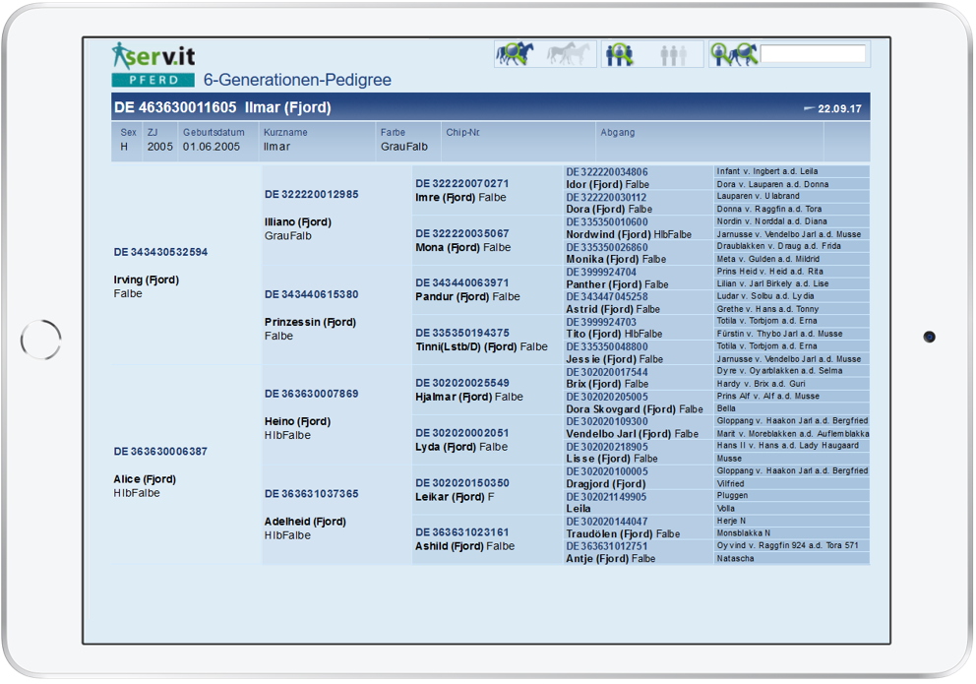
Task: Open ID DE 302020144047 for Traudölen
Action: [607, 522]
